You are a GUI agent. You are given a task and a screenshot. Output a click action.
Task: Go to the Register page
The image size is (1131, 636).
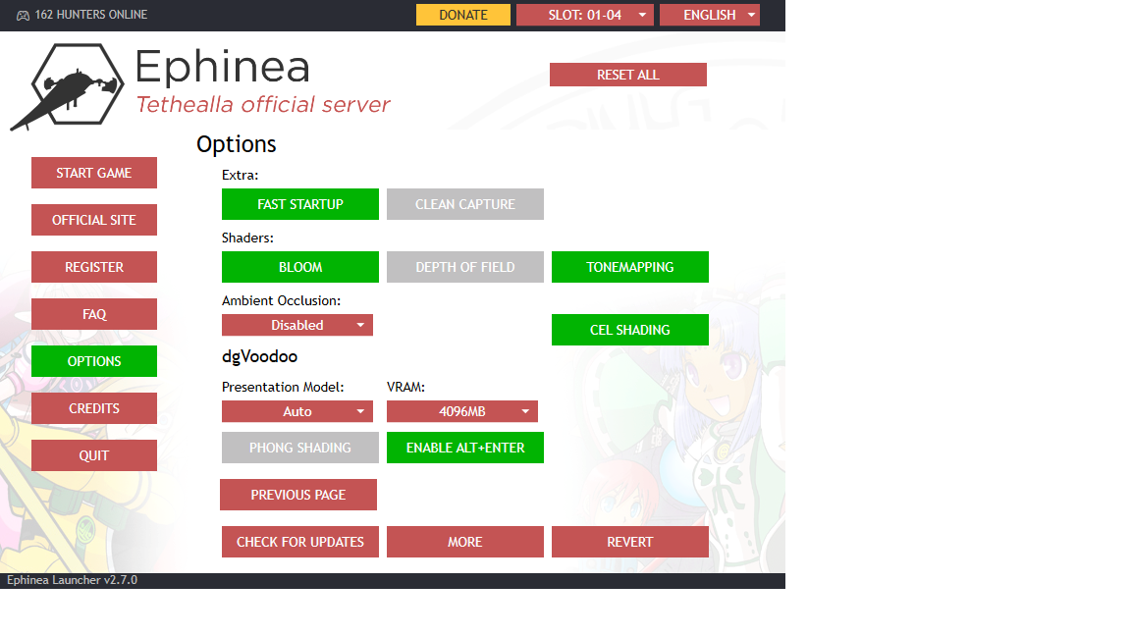(94, 267)
